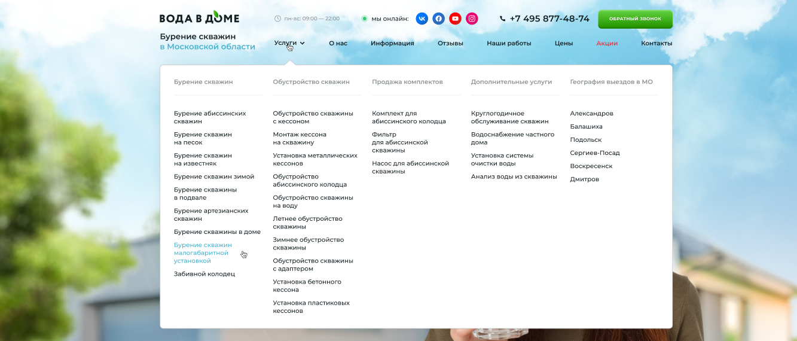
Task: Select Установка системы очистки воды
Action: coord(502,159)
